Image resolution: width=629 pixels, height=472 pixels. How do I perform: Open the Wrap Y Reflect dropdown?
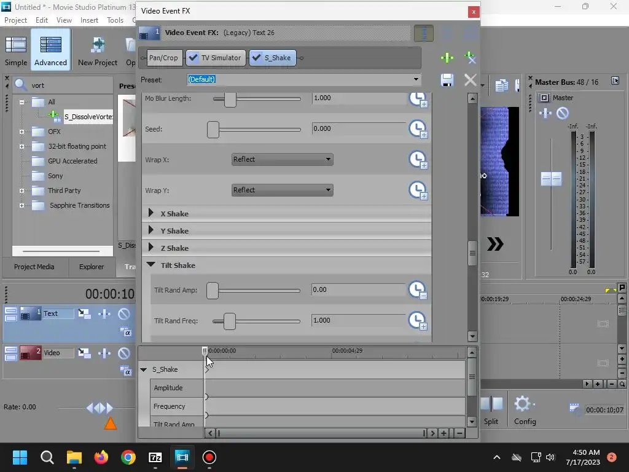click(x=283, y=190)
